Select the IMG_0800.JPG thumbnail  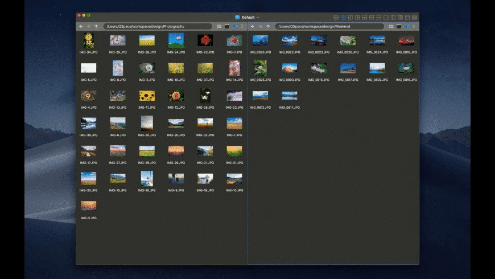click(290, 68)
